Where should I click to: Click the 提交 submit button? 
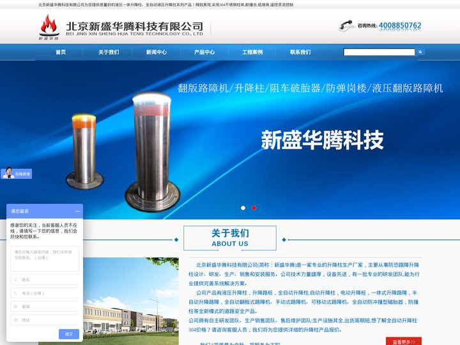69,334
